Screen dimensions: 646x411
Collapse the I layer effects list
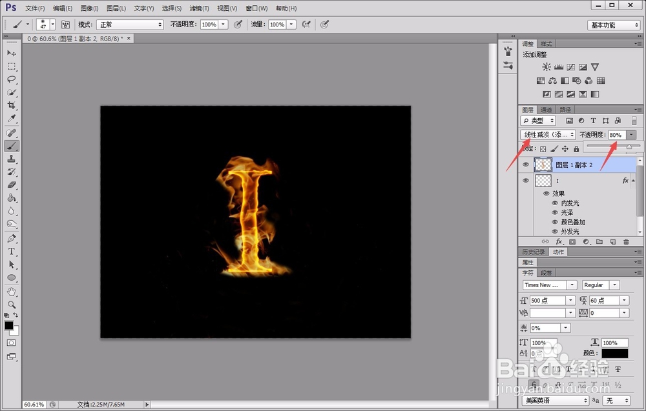tap(633, 181)
